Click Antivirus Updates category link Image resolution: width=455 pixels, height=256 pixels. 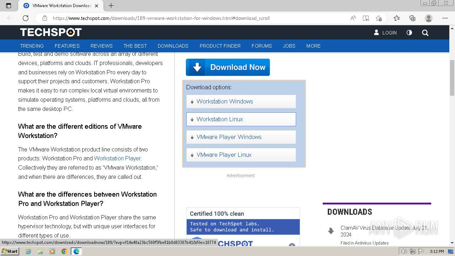[x=371, y=243]
